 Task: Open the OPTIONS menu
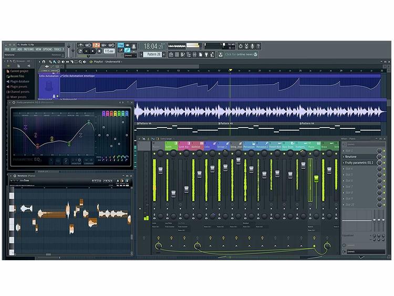(x=47, y=49)
